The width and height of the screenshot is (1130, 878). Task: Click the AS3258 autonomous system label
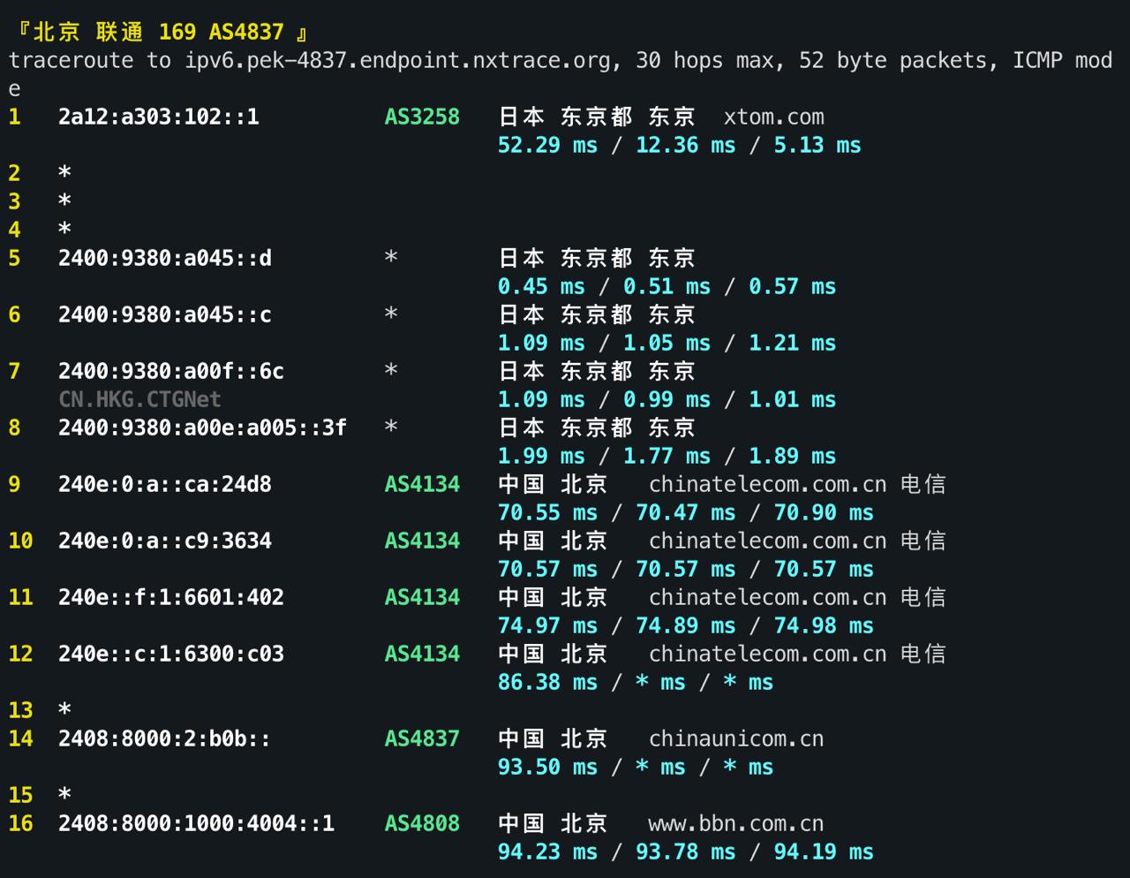tap(421, 117)
